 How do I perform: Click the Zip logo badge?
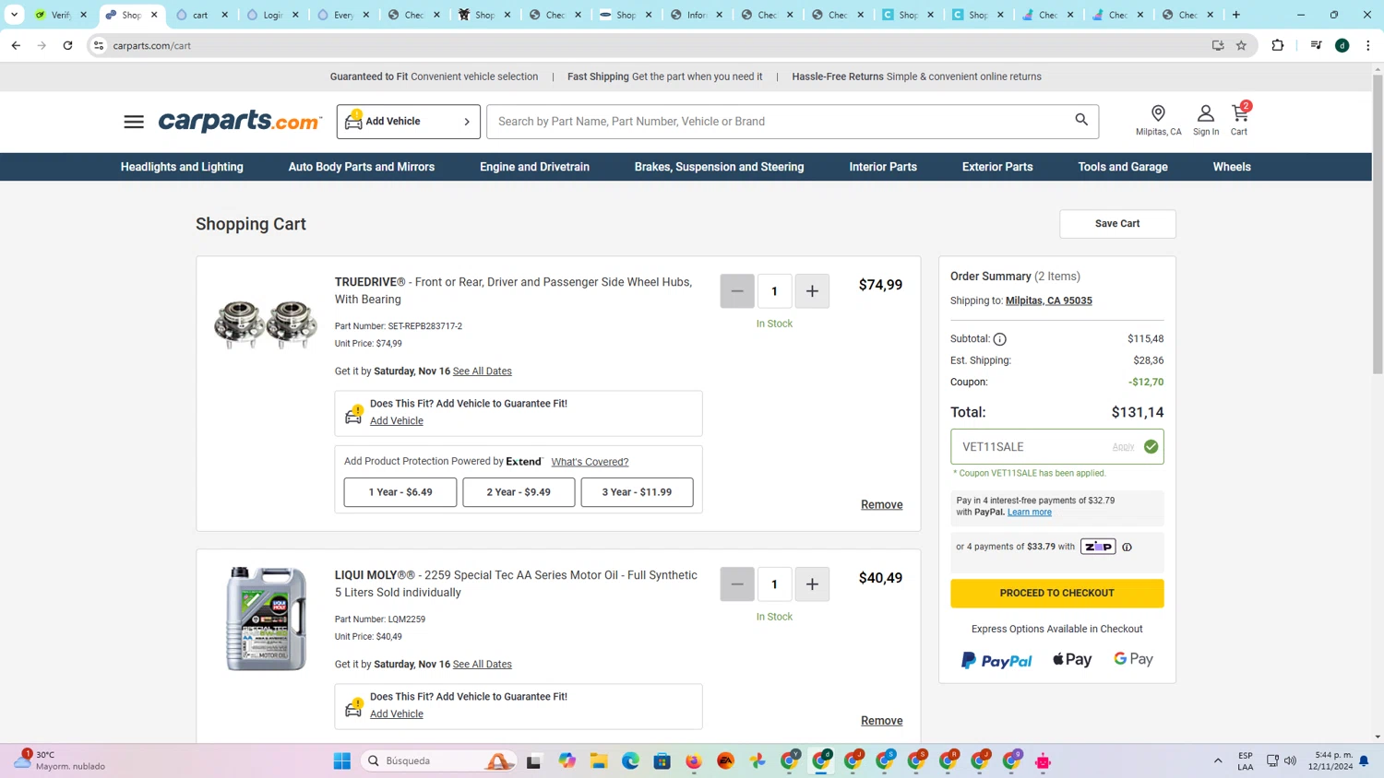coord(1098,547)
